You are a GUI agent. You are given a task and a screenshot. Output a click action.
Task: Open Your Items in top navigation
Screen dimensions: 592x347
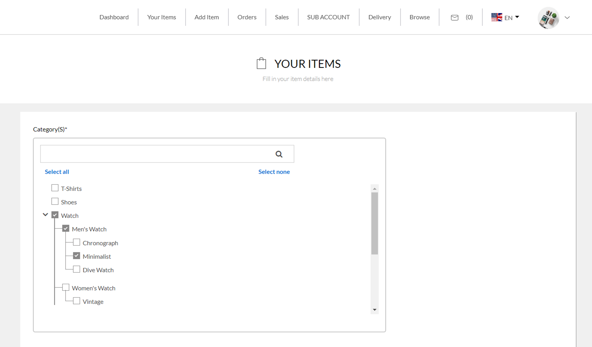tap(161, 17)
